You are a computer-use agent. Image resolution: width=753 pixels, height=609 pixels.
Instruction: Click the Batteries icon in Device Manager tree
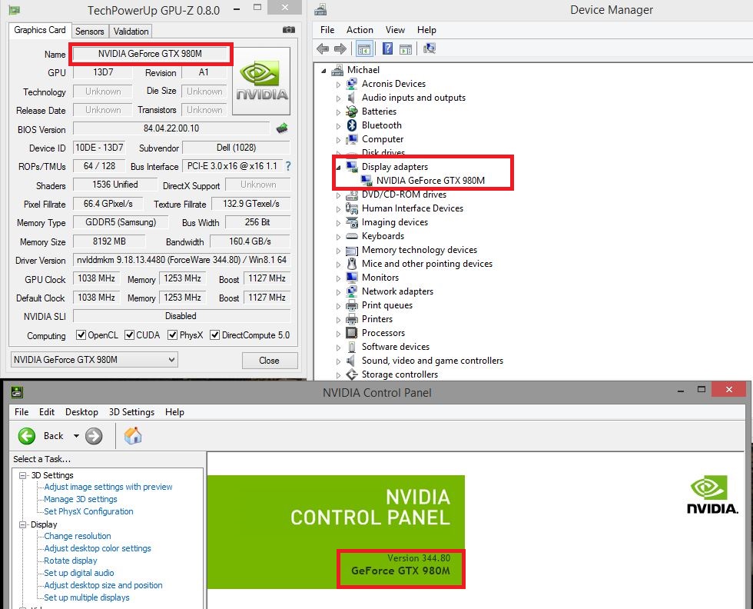click(x=352, y=111)
